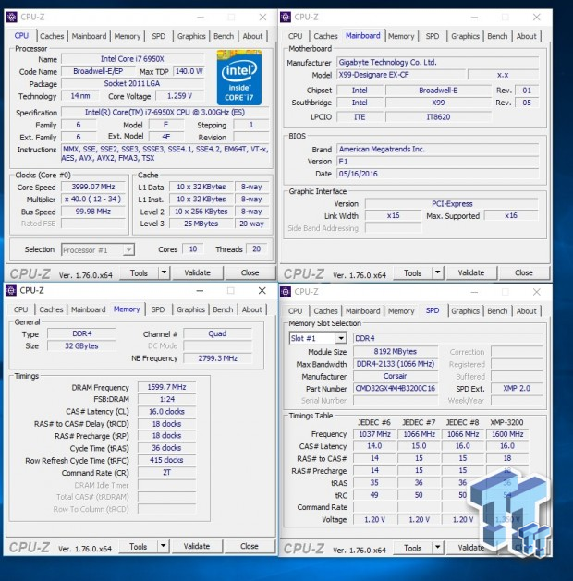Open Tools dropdown arrow in Mainboard window
573x581 pixels.
click(x=437, y=272)
